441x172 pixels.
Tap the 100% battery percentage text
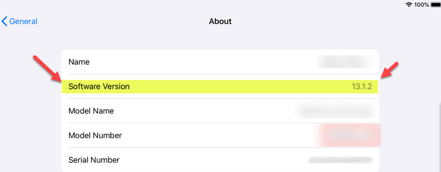[x=421, y=4]
